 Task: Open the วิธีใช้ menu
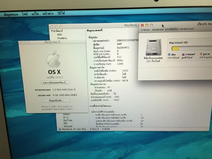click(61, 13)
